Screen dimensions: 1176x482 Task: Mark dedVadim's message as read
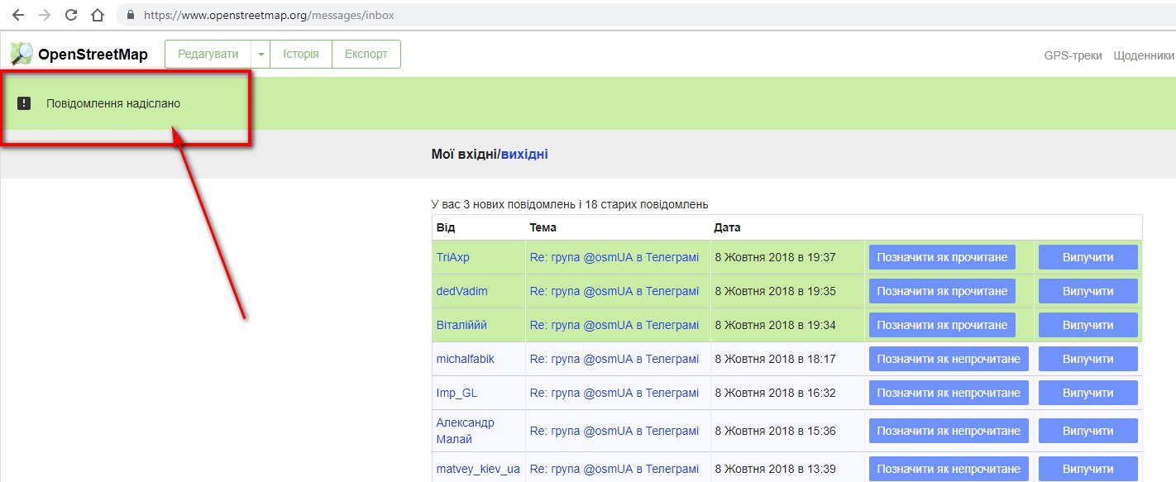[x=942, y=291]
